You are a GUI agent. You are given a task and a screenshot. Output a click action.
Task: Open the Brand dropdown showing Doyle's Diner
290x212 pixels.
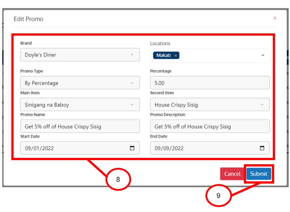point(80,55)
